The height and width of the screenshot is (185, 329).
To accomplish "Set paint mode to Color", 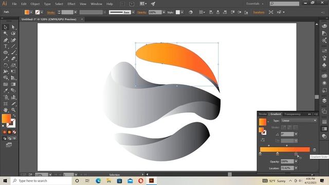I will (5, 132).
